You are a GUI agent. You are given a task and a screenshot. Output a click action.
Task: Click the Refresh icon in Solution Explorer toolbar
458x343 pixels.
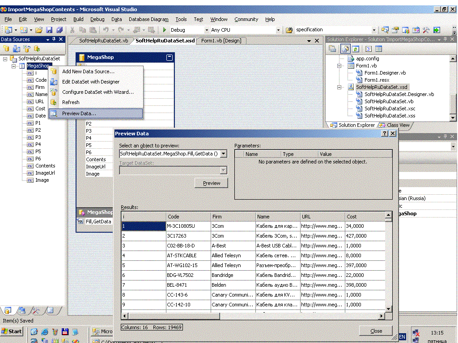pyautogui.click(x=356, y=49)
